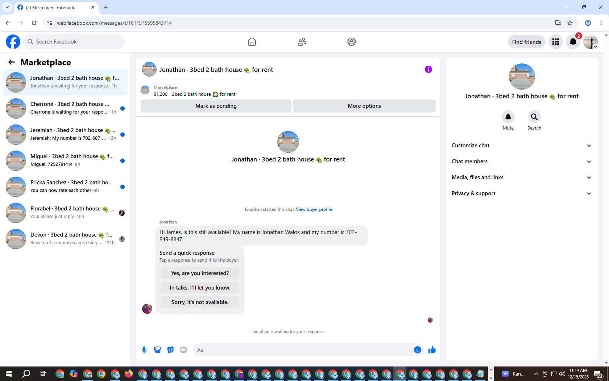This screenshot has width=609, height=381.
Task: Open Windows taskbar search
Action: tap(26, 374)
